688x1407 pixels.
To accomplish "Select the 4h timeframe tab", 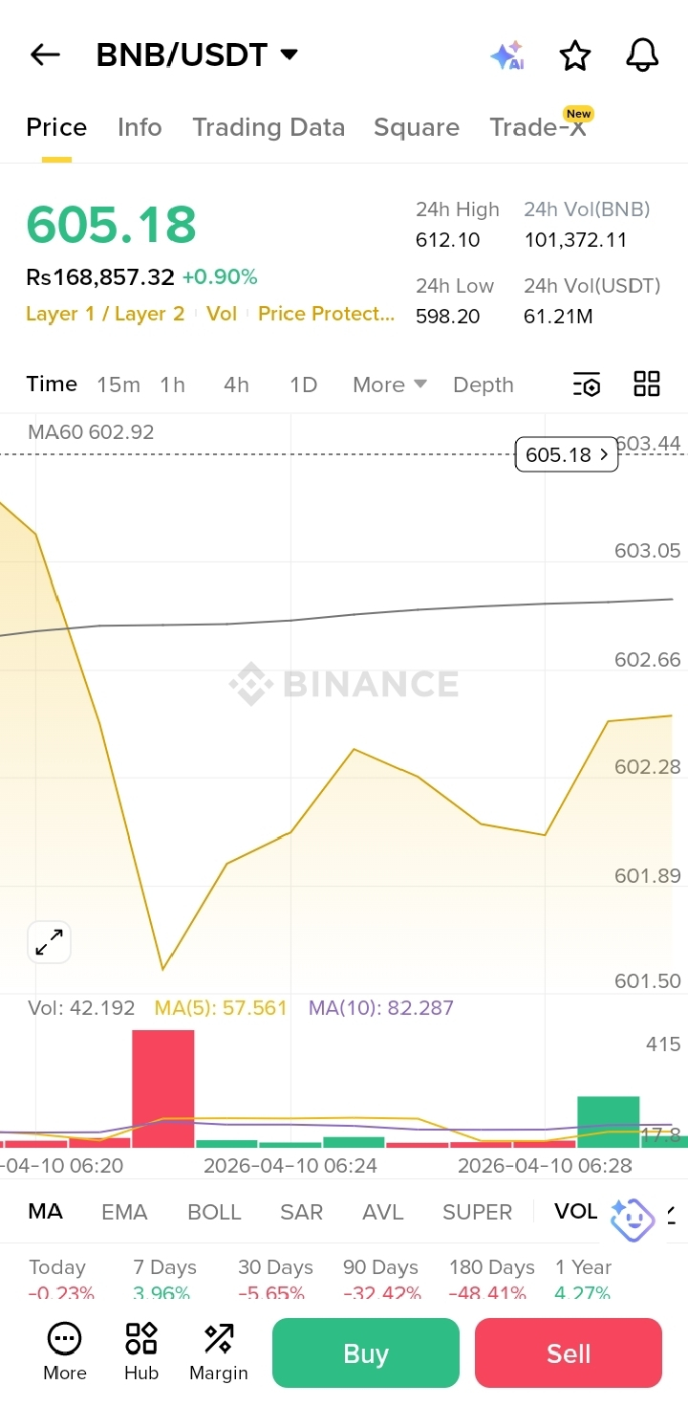I will 236,385.
